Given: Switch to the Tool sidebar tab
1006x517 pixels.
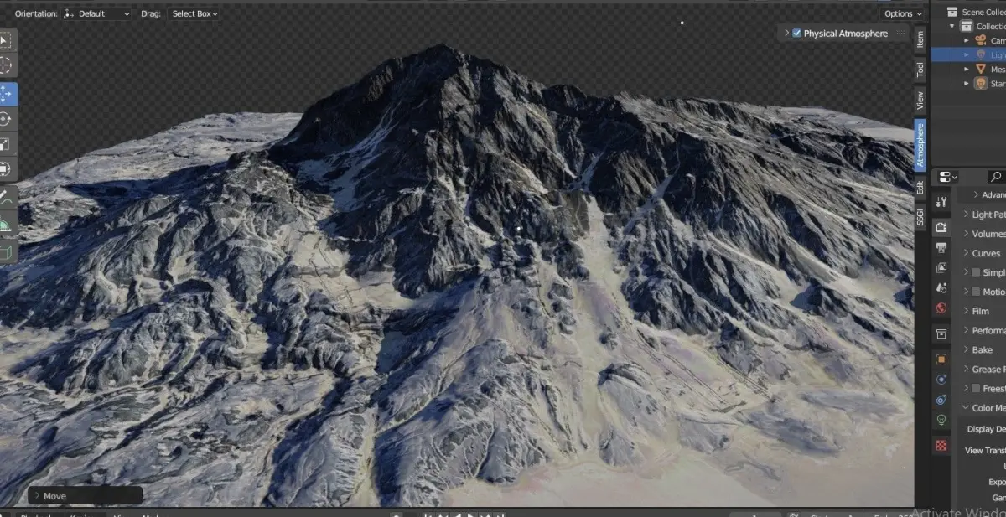Looking at the screenshot, I should (920, 69).
